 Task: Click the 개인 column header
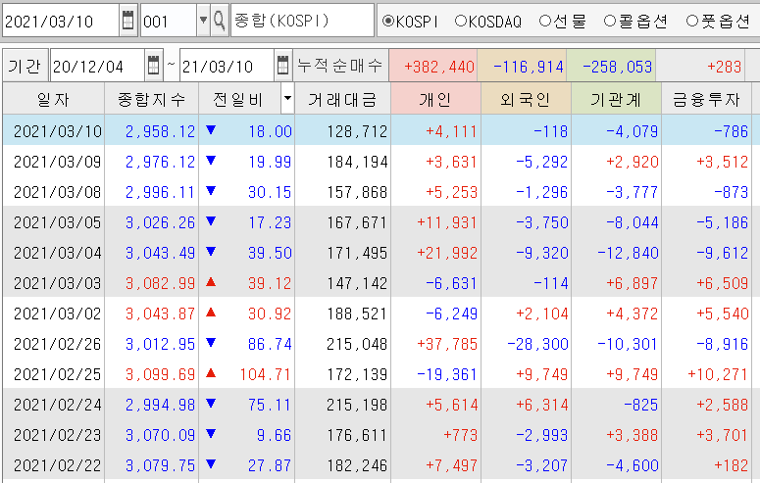435,98
